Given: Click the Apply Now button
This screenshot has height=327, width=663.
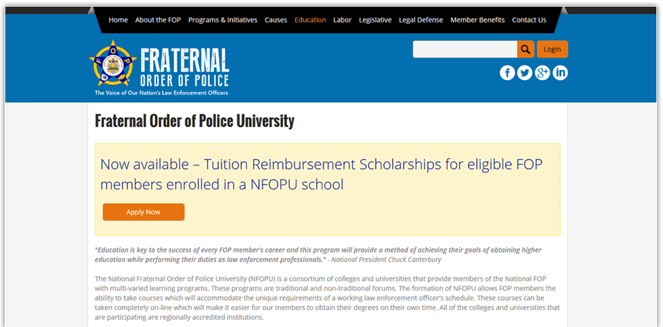Looking at the screenshot, I should point(143,212).
